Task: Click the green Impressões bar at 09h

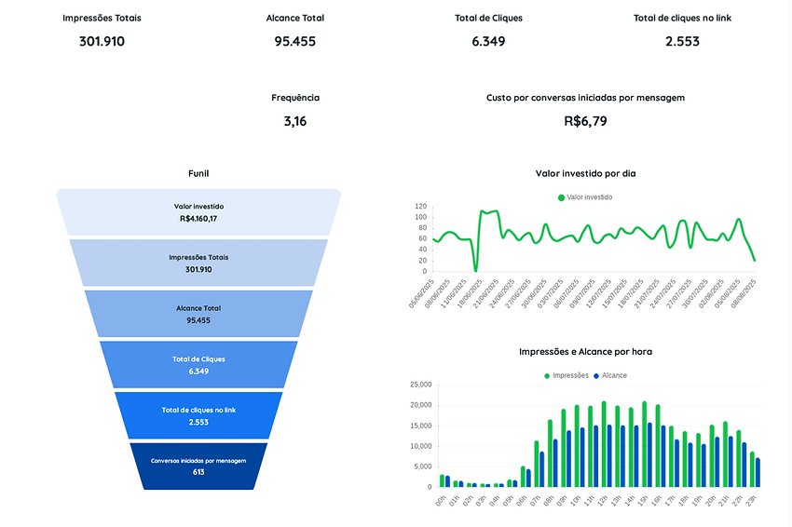Action: pyautogui.click(x=563, y=448)
